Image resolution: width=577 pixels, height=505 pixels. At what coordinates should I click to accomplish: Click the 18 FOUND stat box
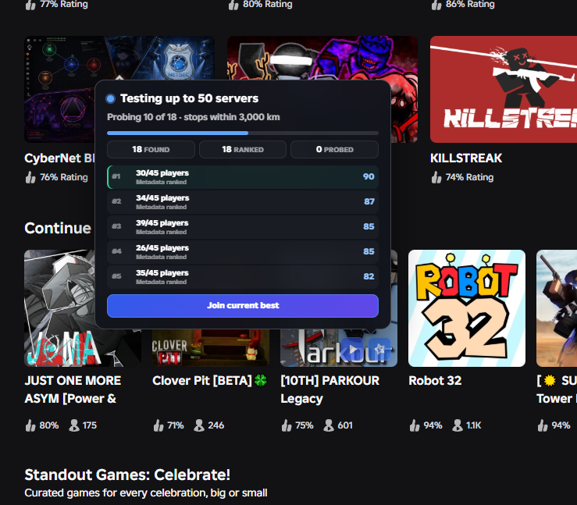[151, 149]
